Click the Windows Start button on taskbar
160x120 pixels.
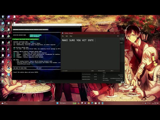57,103
